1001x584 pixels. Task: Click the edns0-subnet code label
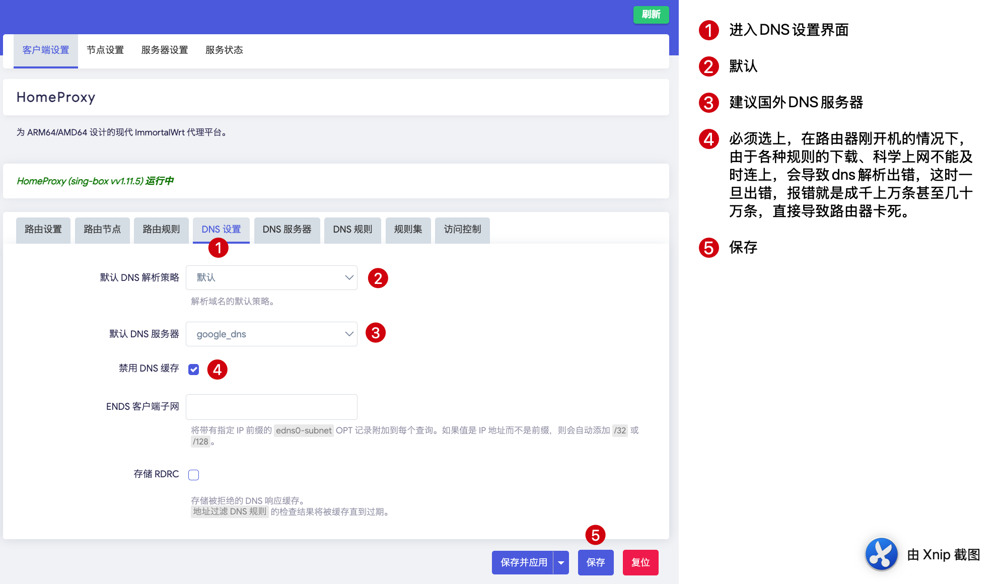tap(304, 430)
